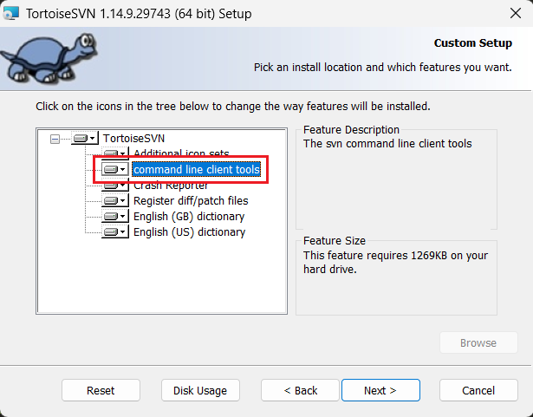
Task: Click the drive icon for Crash Reporter
Action: [114, 186]
